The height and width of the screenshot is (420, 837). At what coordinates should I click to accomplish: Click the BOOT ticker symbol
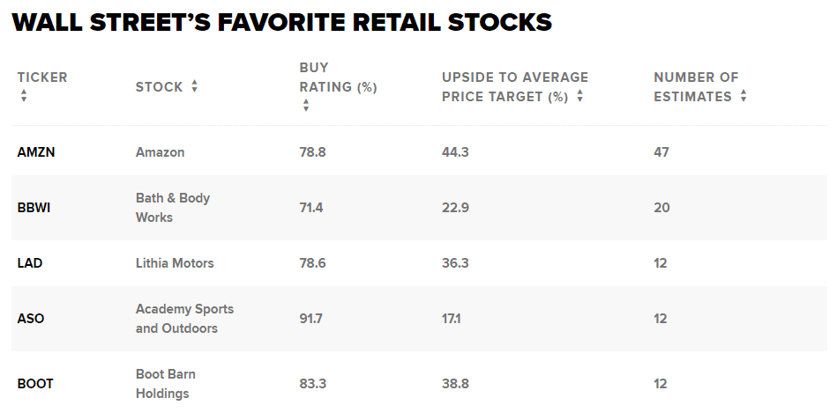[35, 384]
